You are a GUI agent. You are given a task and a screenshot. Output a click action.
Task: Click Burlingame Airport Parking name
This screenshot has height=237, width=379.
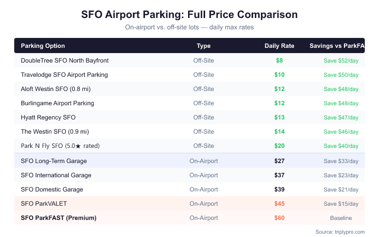(57, 103)
